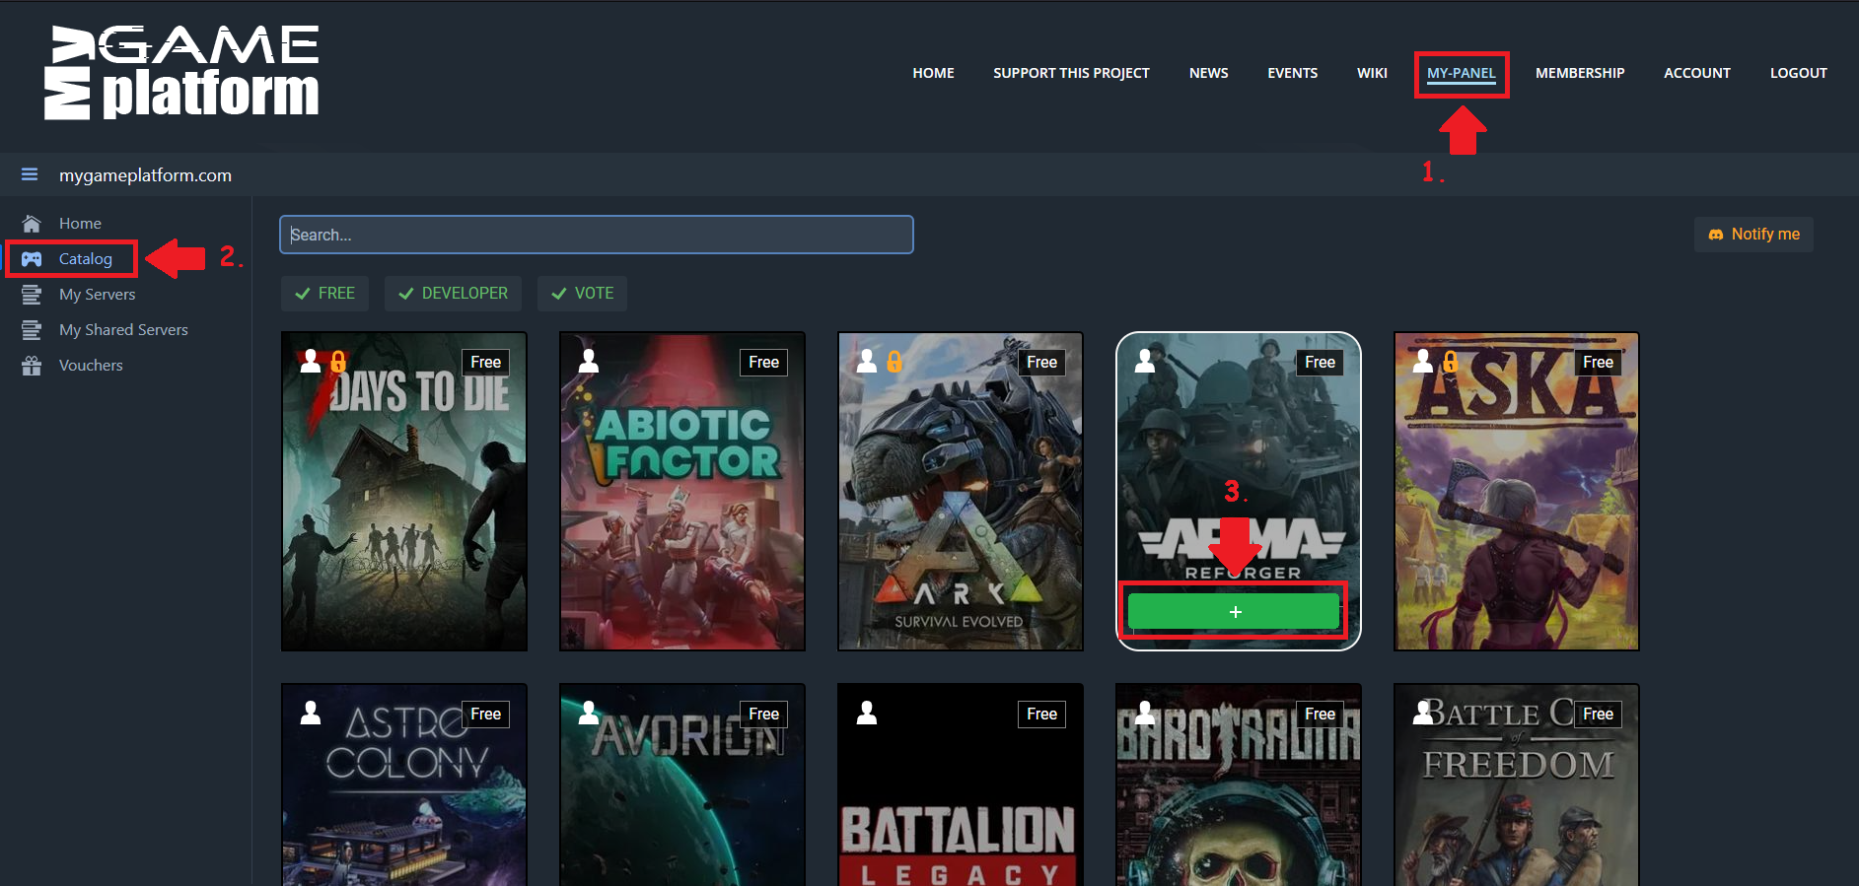Screen dimensions: 1859x886
Task: Click the user icon on ASKA card
Action: pos(1423,361)
